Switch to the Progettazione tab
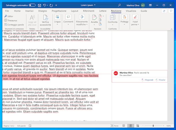The height and width of the screenshot is (130, 176). [x=59, y=11]
